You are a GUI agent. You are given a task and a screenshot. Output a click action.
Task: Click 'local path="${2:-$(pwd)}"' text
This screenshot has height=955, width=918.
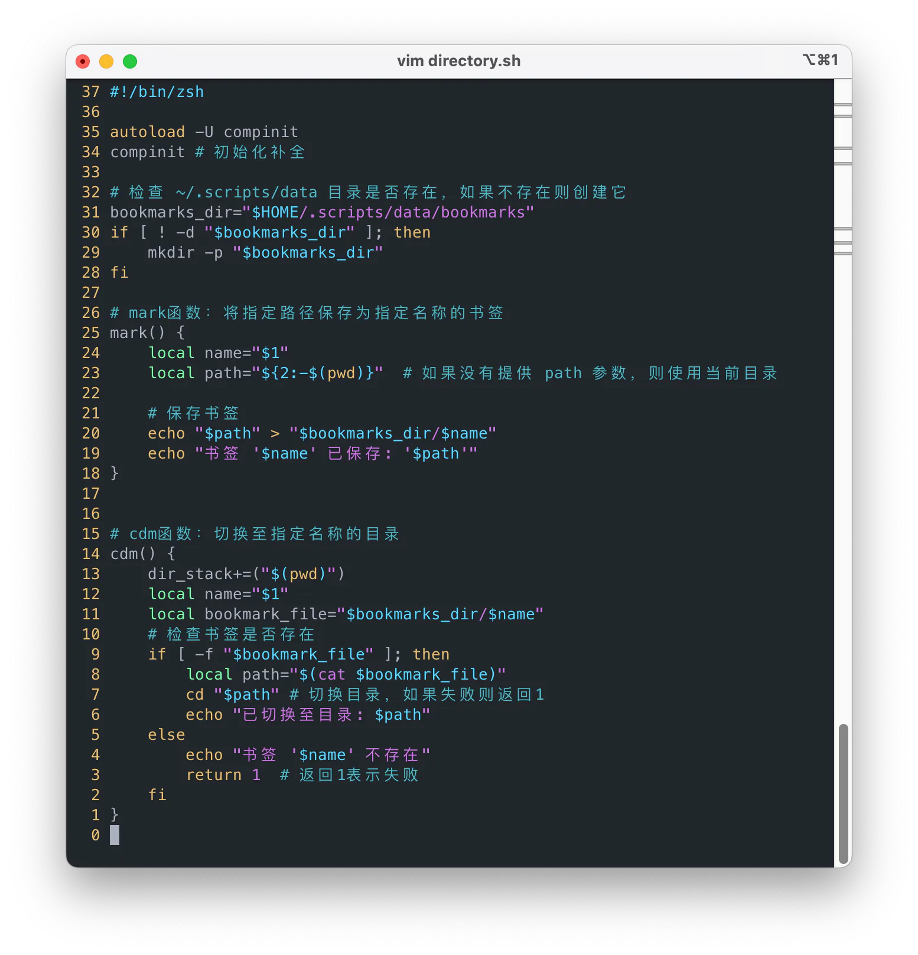pos(265,373)
